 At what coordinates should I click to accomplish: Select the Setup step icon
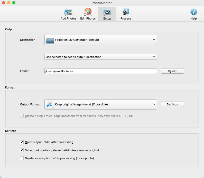click(x=107, y=14)
